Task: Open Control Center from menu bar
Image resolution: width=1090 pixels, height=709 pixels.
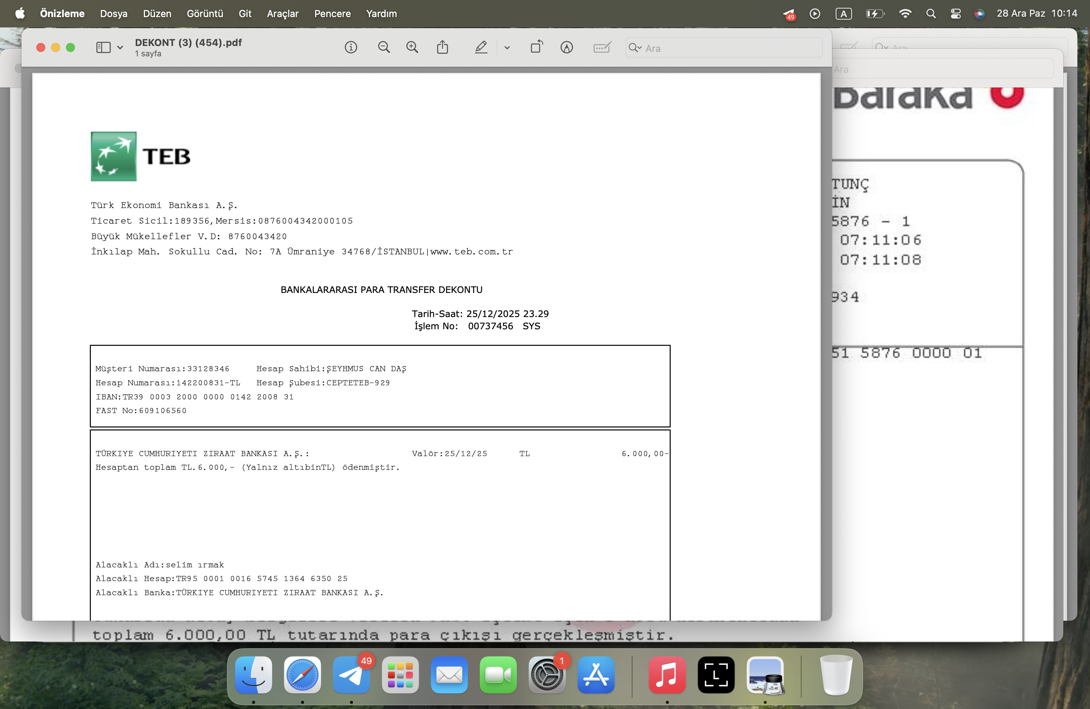Action: (955, 13)
